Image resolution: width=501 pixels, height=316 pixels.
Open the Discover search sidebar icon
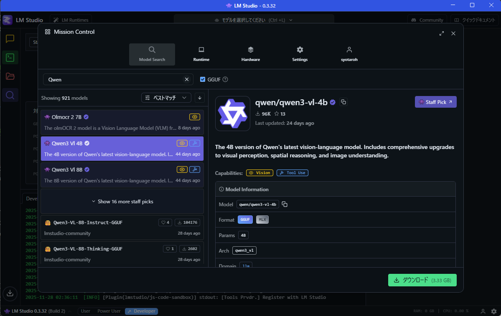(x=10, y=95)
